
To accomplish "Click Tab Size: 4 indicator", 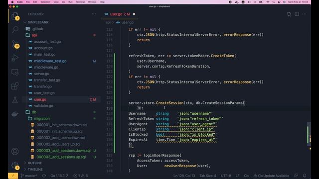I will click(x=208, y=176).
